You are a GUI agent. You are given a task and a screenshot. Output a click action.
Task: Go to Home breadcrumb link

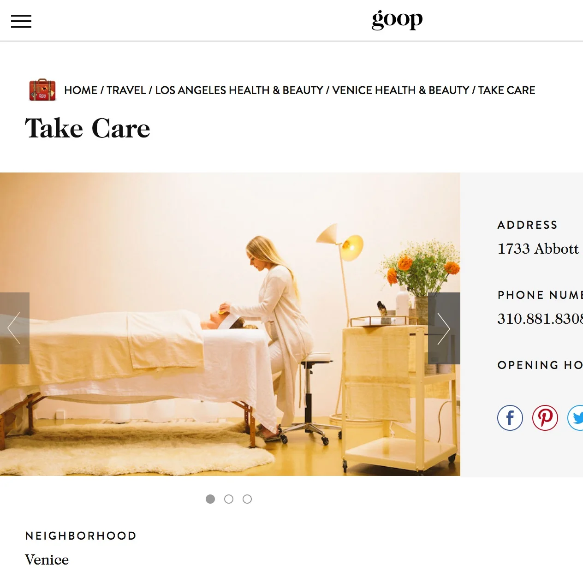pyautogui.click(x=81, y=90)
